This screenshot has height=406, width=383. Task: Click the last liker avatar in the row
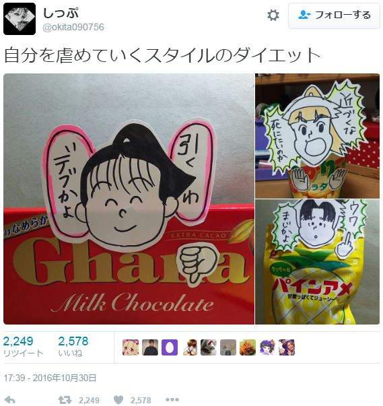coord(287,347)
